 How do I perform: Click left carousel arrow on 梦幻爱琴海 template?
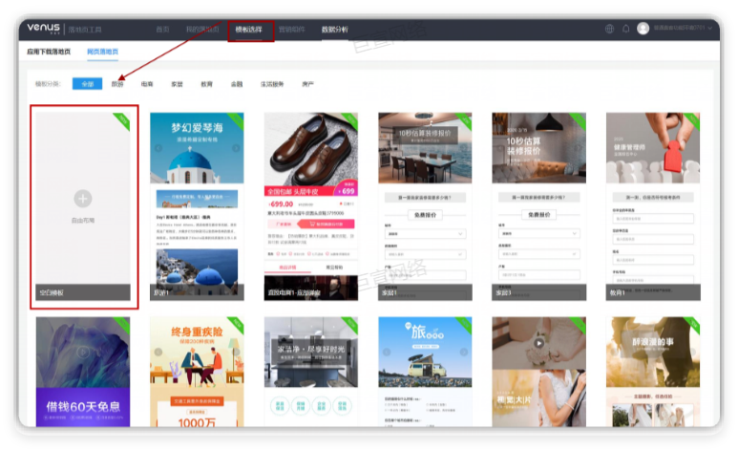[x=158, y=148]
